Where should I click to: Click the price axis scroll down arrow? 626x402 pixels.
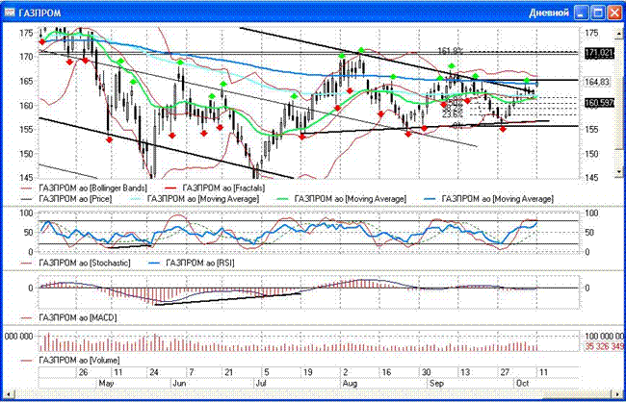point(619,172)
